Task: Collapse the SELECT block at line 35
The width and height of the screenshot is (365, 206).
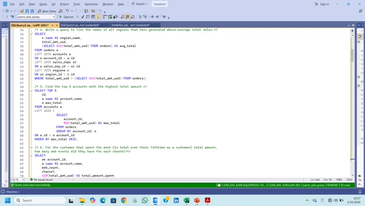Action: 31,34
